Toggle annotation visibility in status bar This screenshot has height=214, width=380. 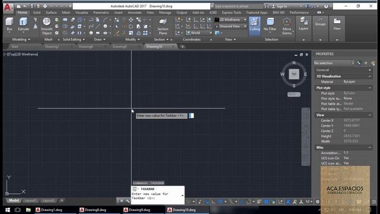288,202
